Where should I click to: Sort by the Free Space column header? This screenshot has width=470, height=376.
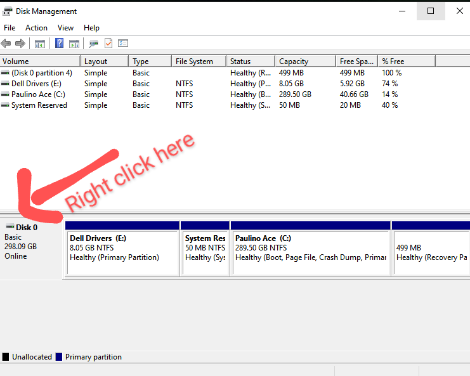pos(356,62)
